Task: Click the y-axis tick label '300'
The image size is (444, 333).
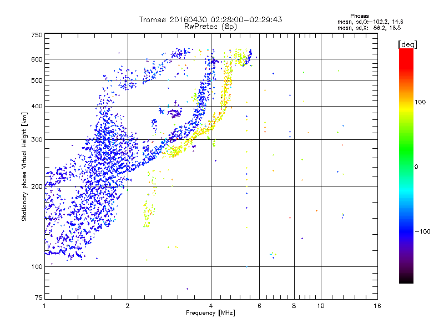Action: click(37, 140)
